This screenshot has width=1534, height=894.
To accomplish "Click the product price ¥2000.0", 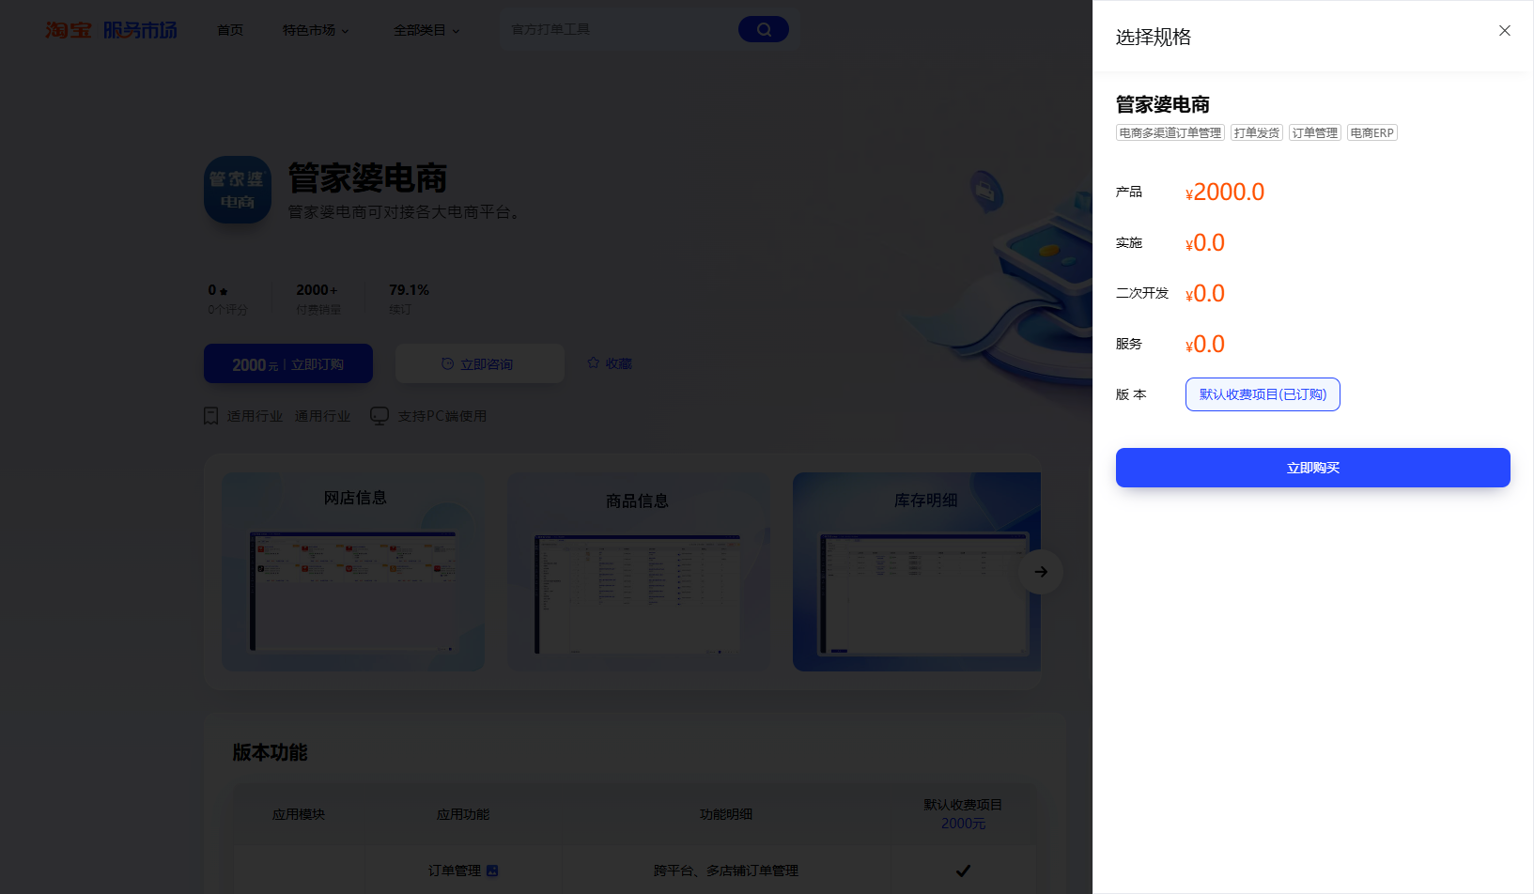I will point(1225,193).
